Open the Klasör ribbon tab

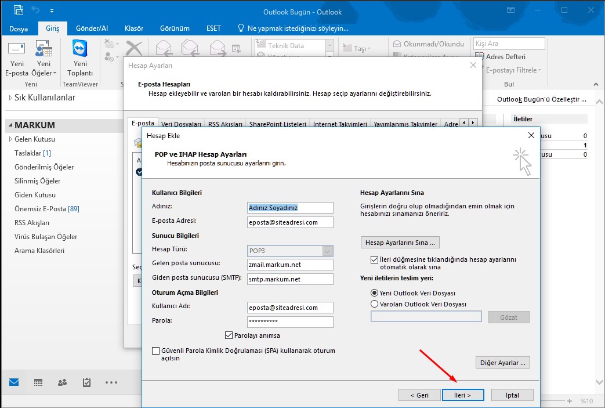pos(134,28)
